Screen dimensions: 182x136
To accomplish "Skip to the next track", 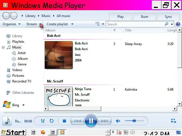I will [104, 121].
